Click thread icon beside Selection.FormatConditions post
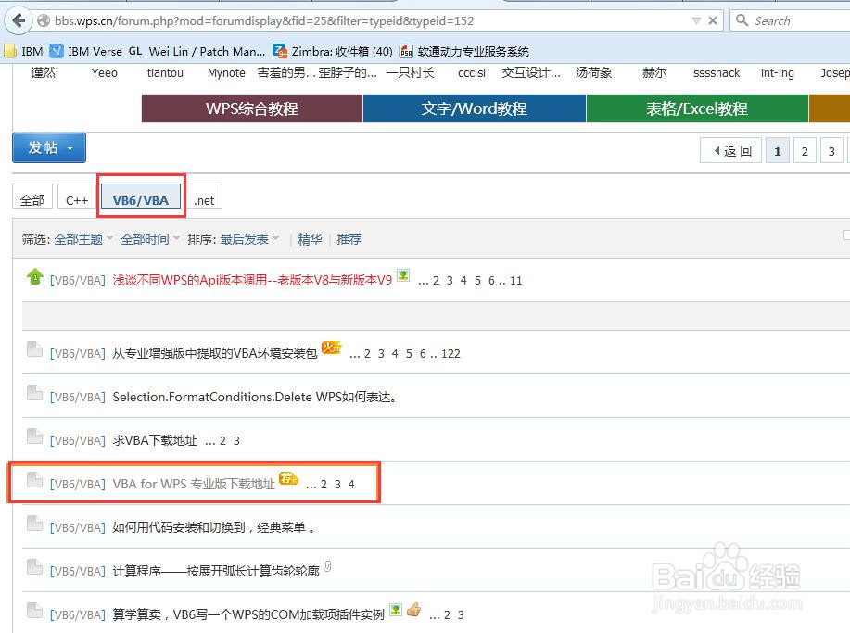The width and height of the screenshot is (850, 633). point(34,393)
